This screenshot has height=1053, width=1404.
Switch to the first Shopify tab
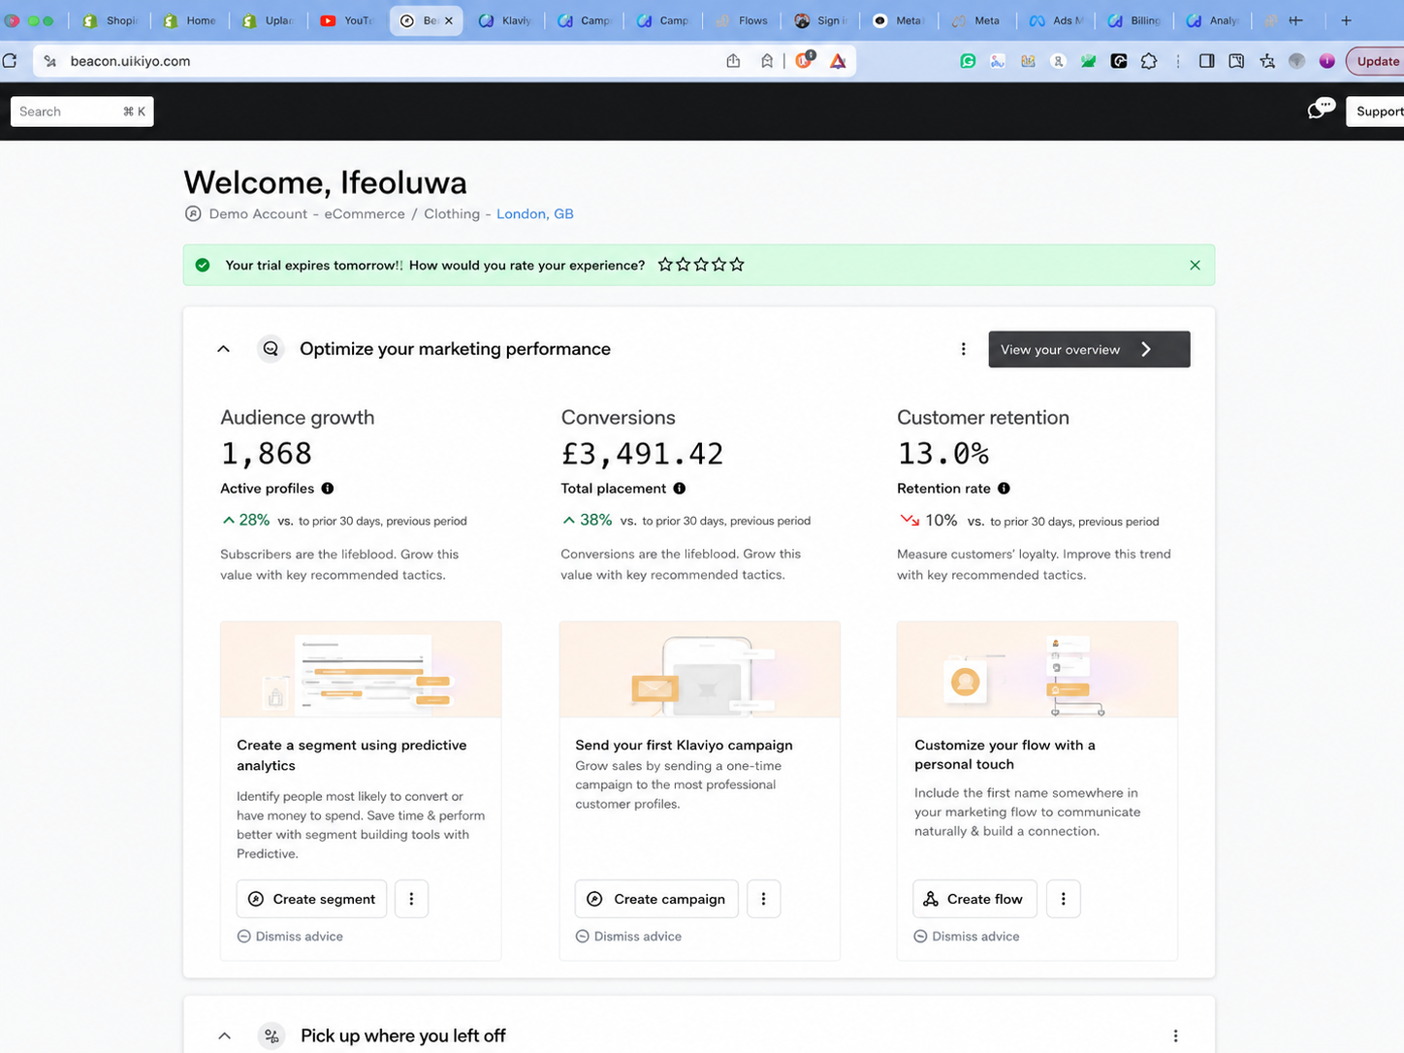click(111, 20)
